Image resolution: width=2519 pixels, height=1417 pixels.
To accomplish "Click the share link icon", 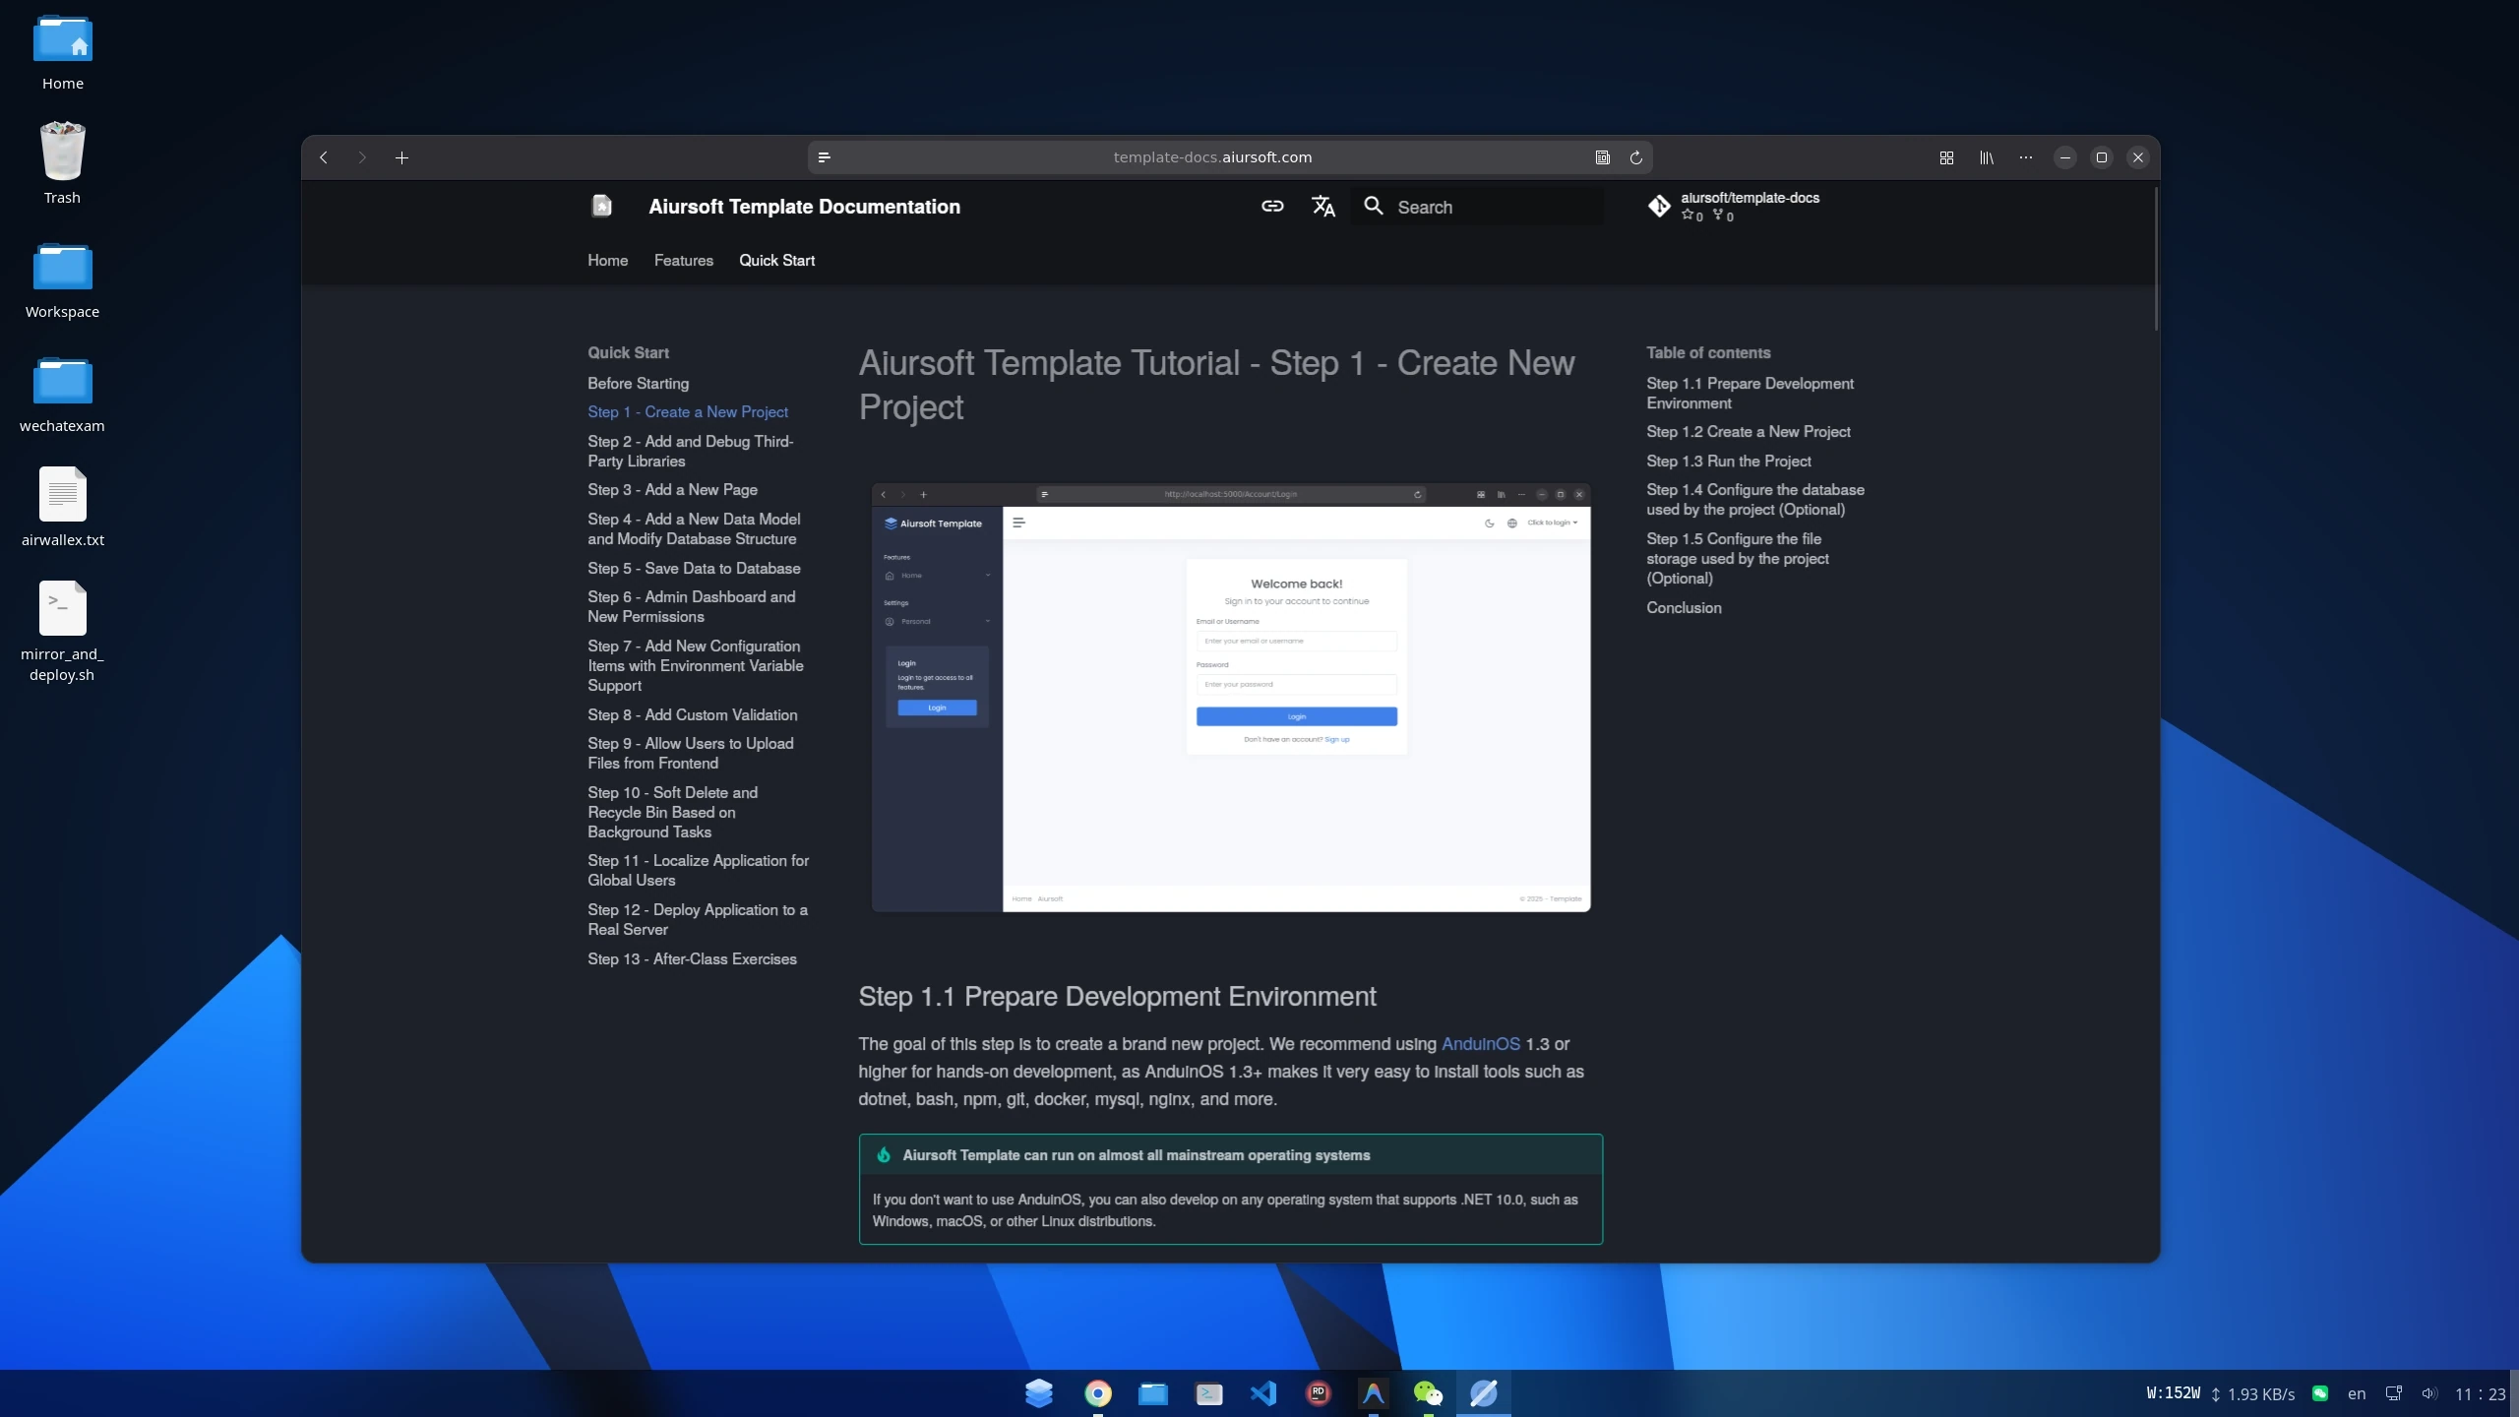I will pos(1272,207).
